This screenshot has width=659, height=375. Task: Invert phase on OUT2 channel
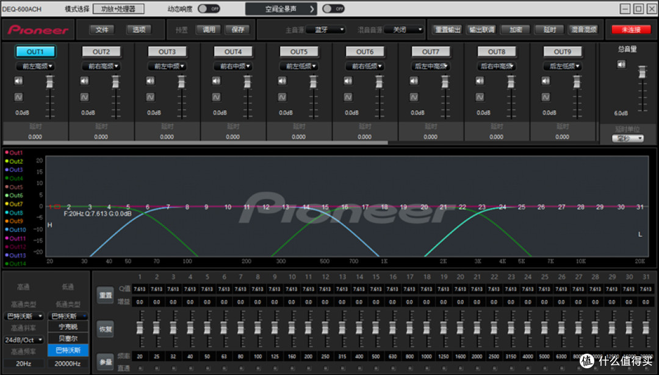click(x=84, y=97)
